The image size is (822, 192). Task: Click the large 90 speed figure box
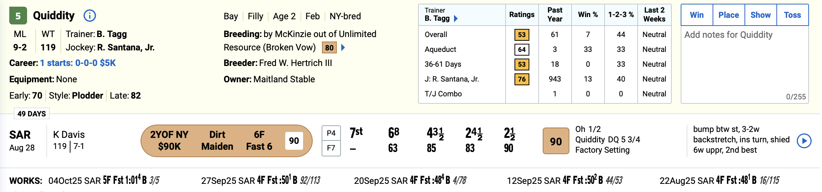pos(556,141)
